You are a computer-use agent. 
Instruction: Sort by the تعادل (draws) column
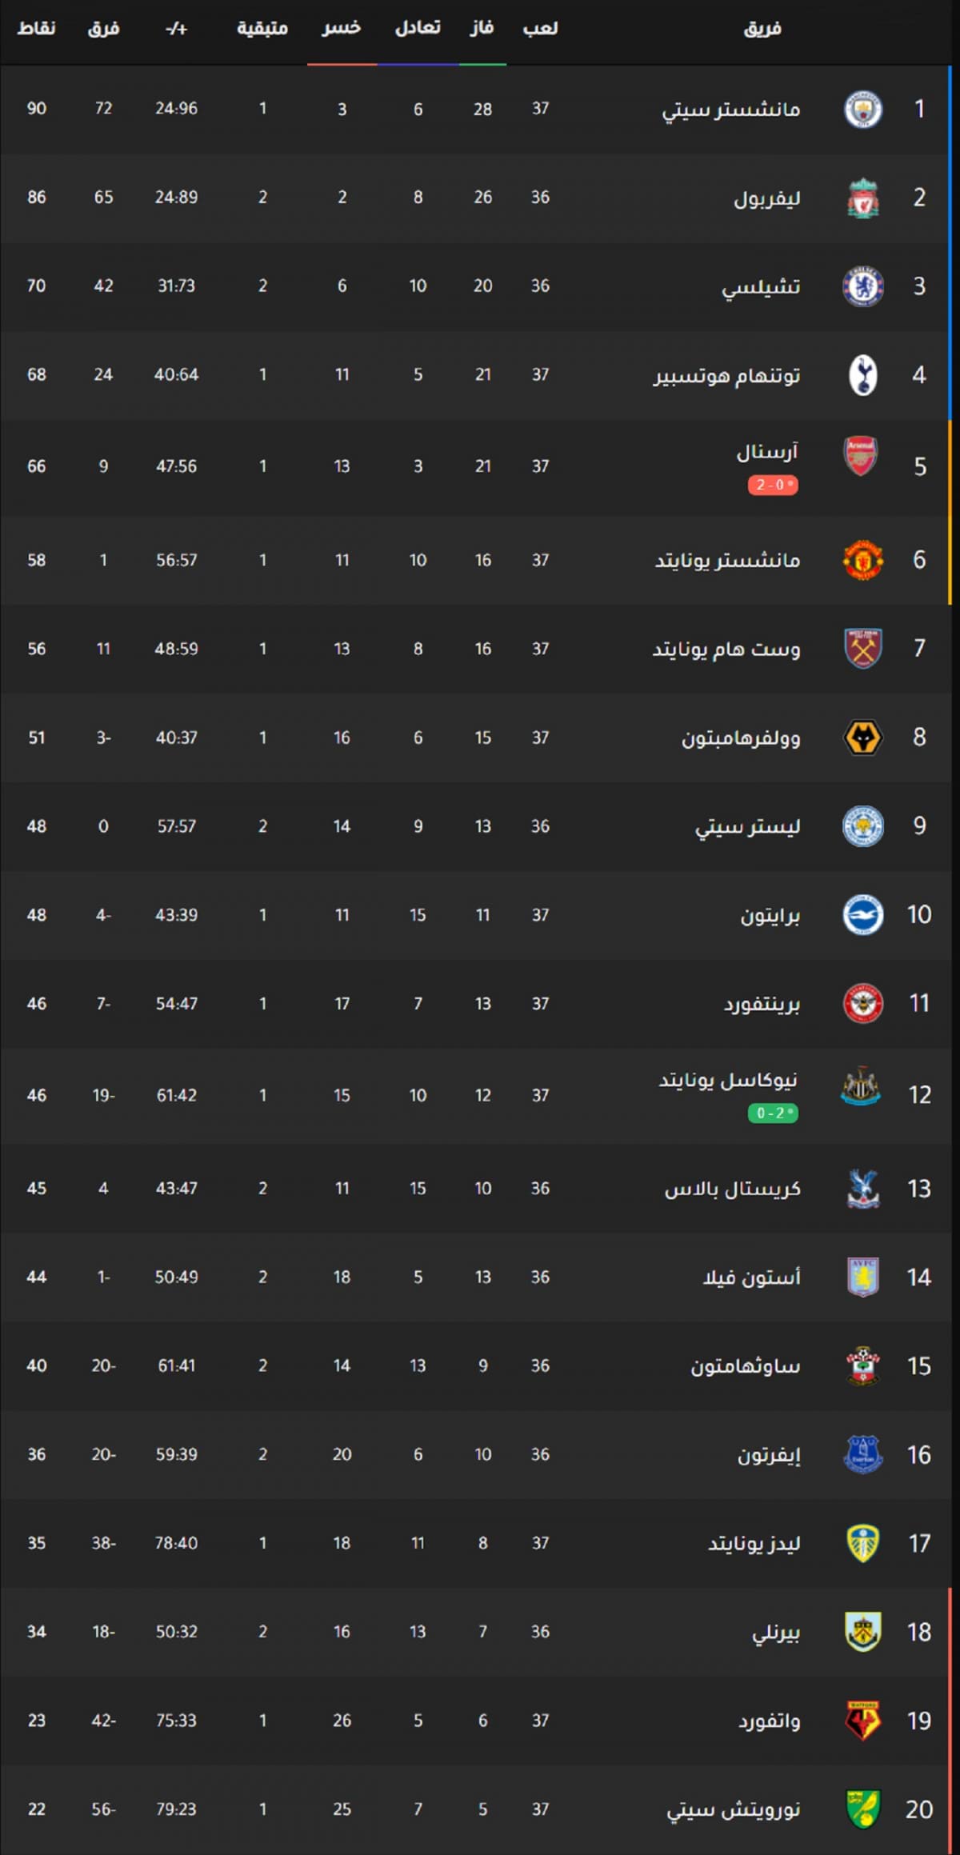point(418,29)
